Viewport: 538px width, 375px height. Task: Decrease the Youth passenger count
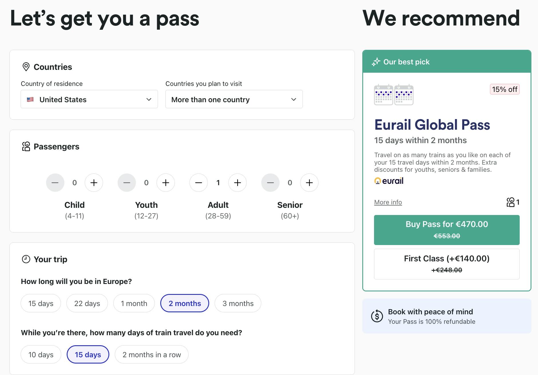point(126,182)
